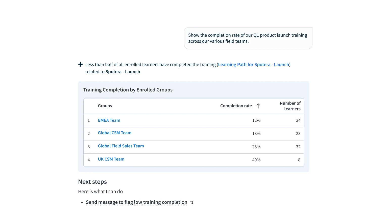
Task: Select the user prompt message bubble
Action: click(248, 38)
